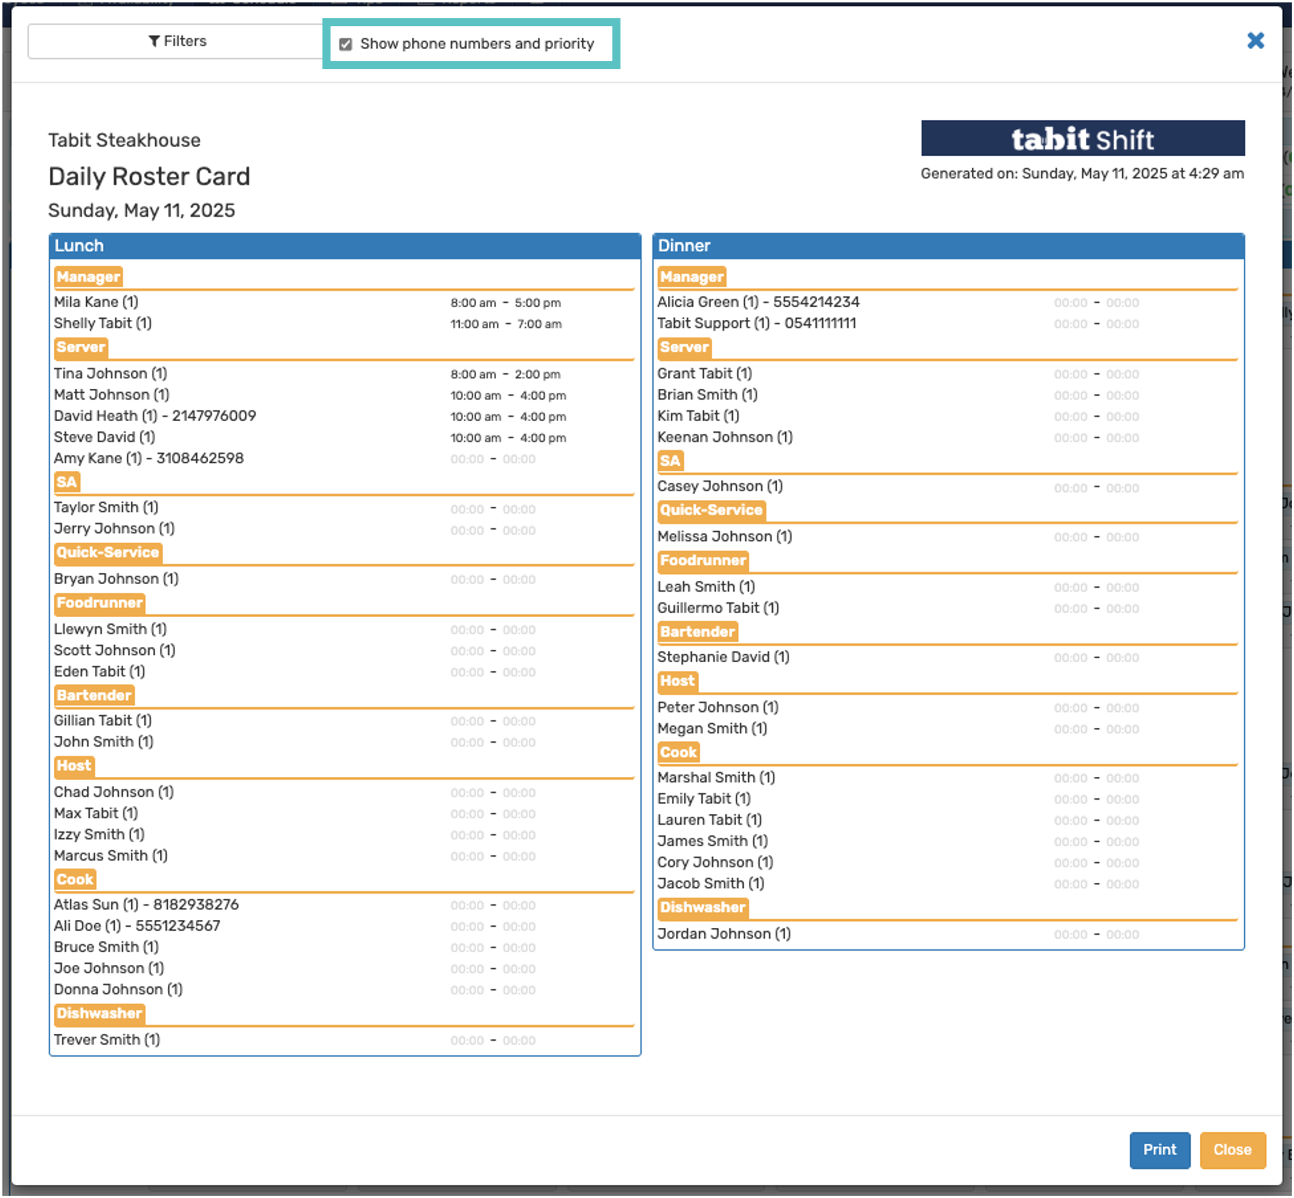1294x1198 pixels.
Task: Click David Heath's phone number entry
Action: pos(214,416)
